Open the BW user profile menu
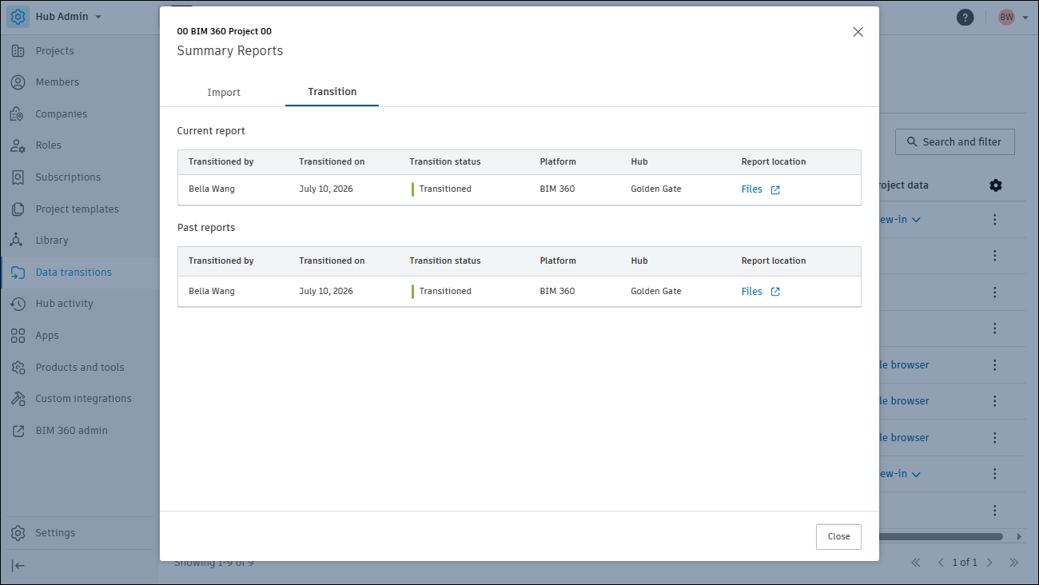 coord(1013,18)
